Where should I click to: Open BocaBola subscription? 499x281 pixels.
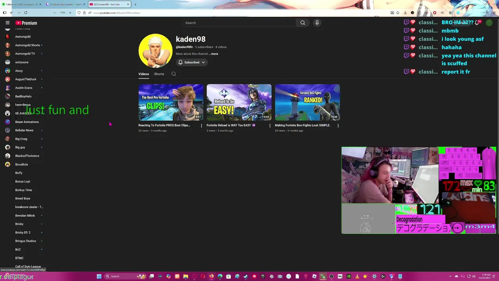21,164
